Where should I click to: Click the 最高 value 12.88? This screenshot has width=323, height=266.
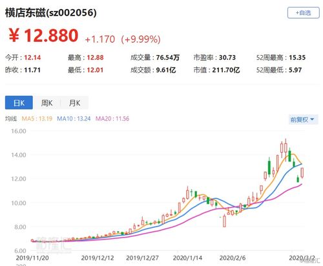click(95, 58)
